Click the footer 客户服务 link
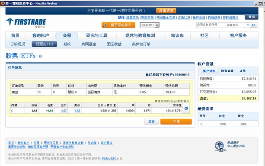265x166 pixels. tap(107, 143)
